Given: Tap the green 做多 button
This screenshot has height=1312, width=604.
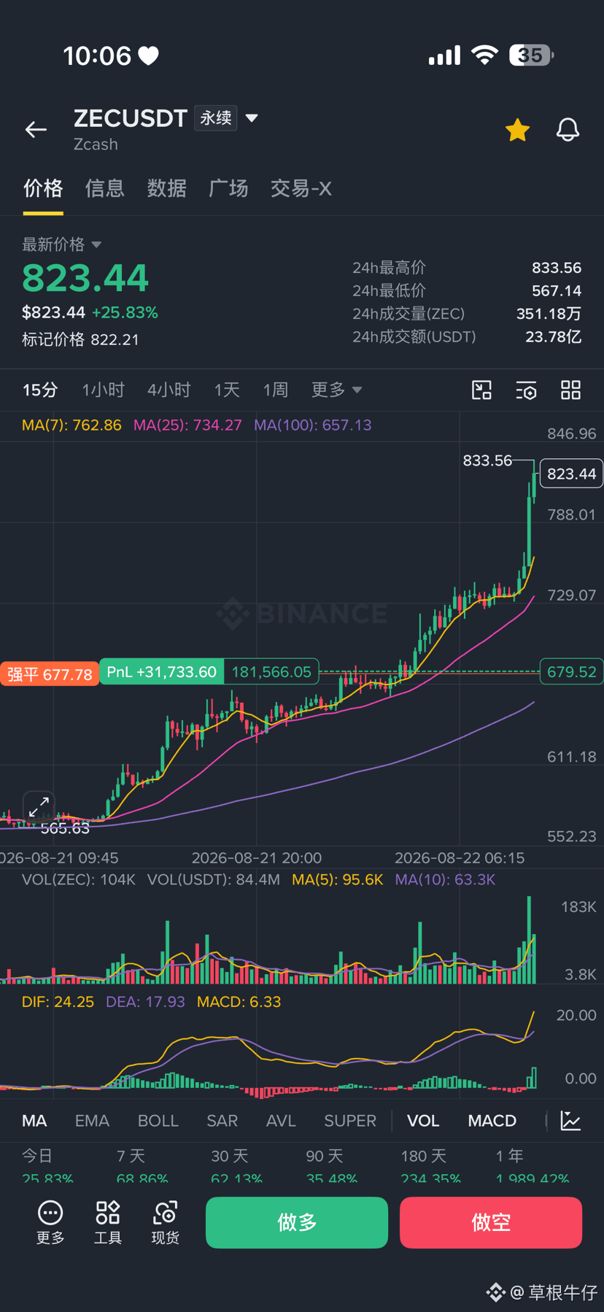Looking at the screenshot, I should 297,1222.
